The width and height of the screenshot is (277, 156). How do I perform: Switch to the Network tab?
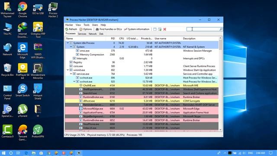93,34
